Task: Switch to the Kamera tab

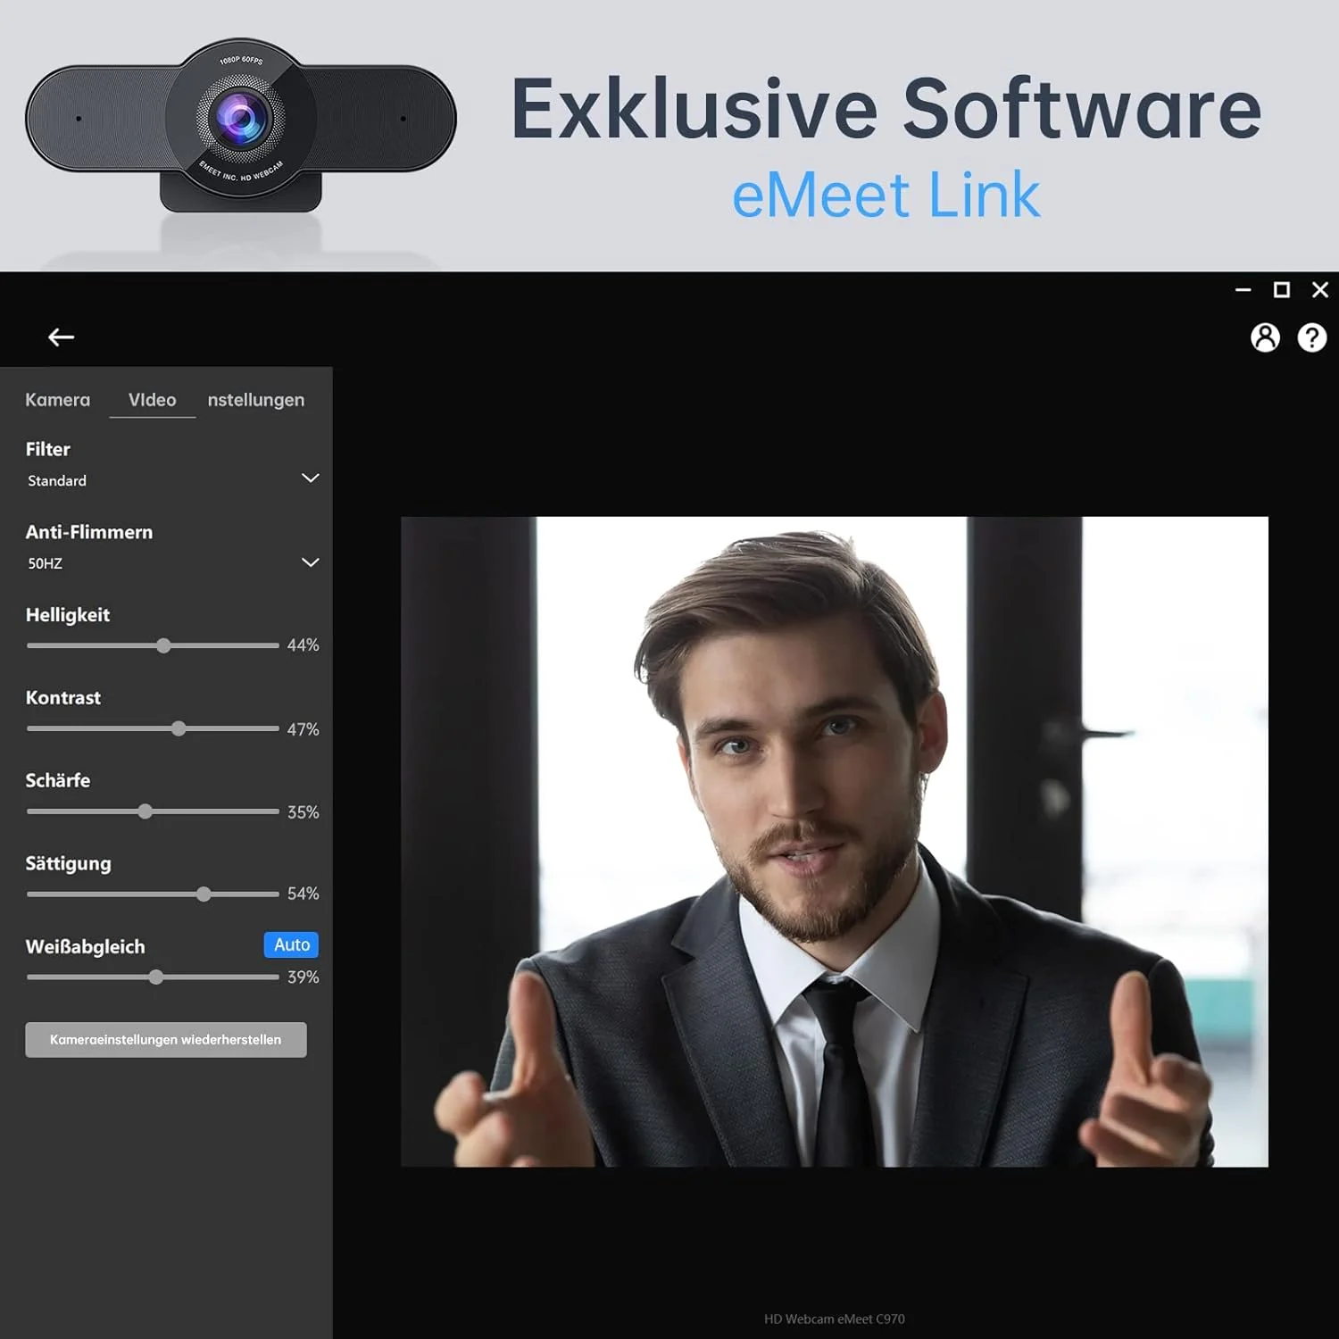Action: click(x=58, y=400)
